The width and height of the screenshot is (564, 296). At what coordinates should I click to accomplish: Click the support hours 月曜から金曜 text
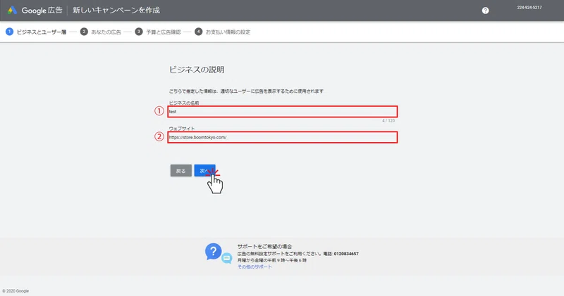[x=272, y=260]
